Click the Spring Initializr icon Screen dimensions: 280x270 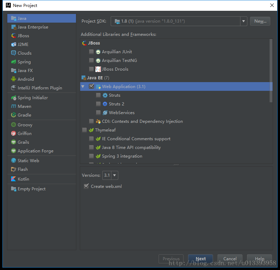[14, 98]
